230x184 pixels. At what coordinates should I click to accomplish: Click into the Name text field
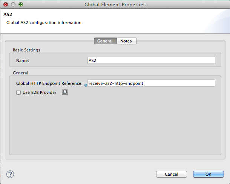click(x=151, y=60)
